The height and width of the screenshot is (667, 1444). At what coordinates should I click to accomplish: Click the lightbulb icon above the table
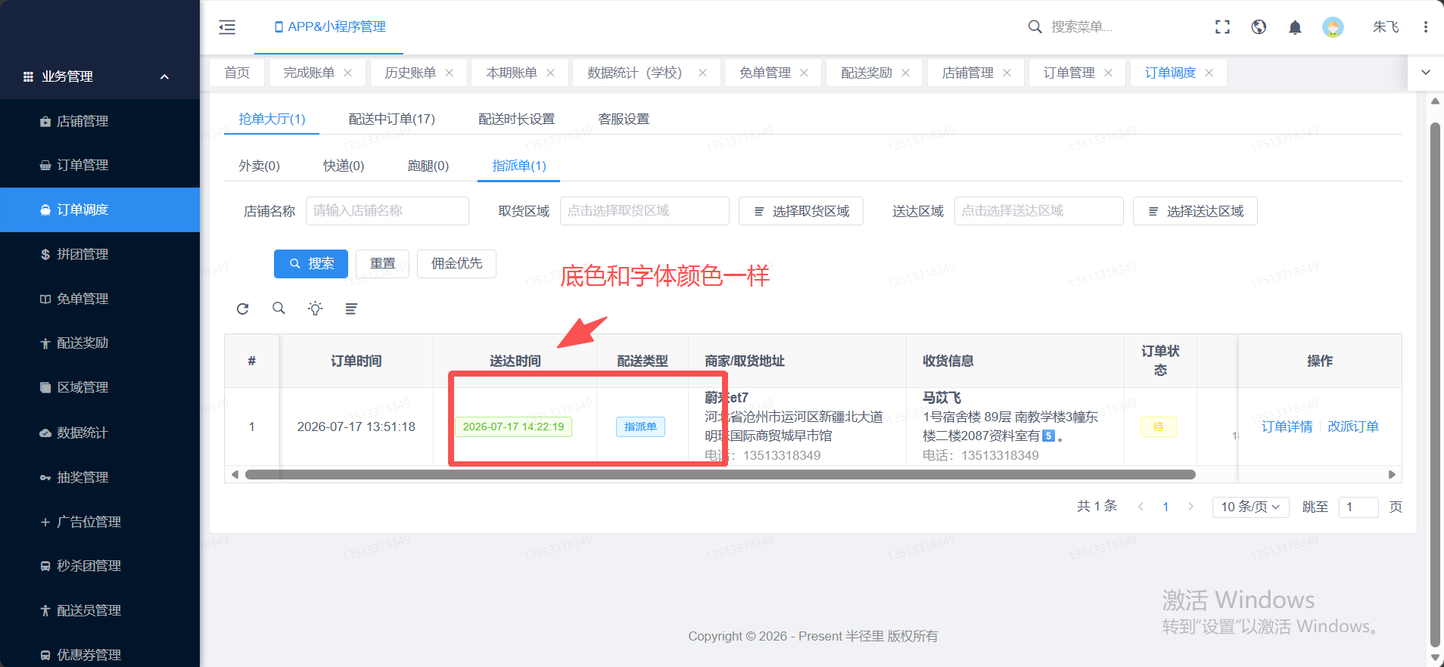(315, 309)
